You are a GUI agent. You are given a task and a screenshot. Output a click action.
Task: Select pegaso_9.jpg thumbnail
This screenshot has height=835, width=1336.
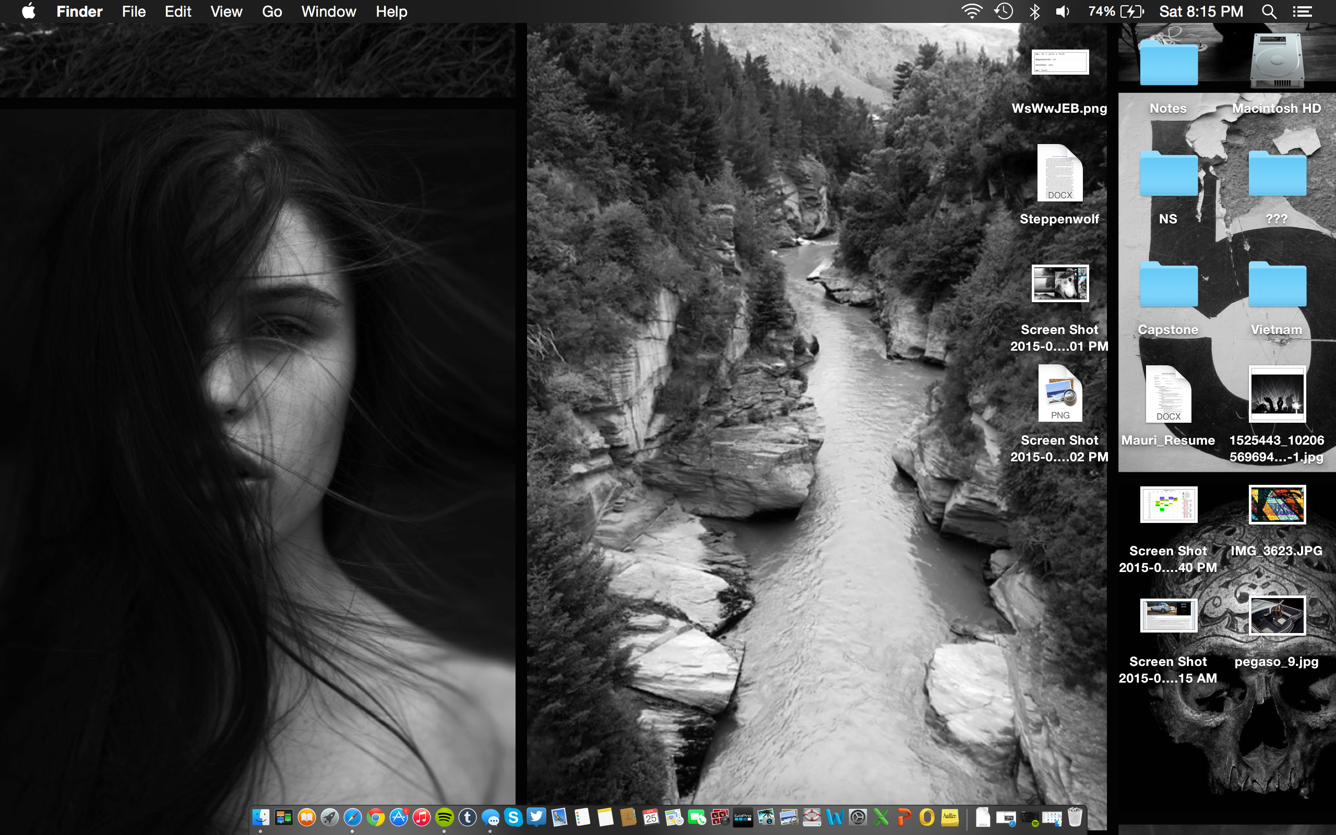(1277, 616)
